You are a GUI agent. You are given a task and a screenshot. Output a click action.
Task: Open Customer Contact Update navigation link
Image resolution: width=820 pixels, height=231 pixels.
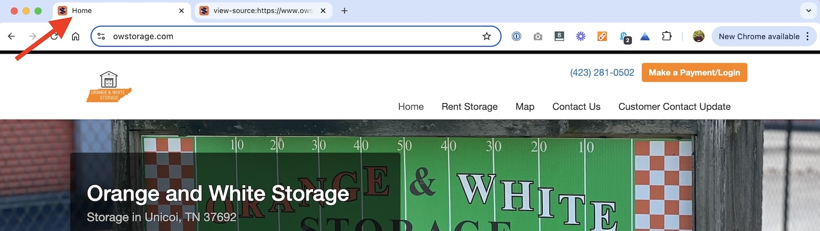pyautogui.click(x=674, y=106)
